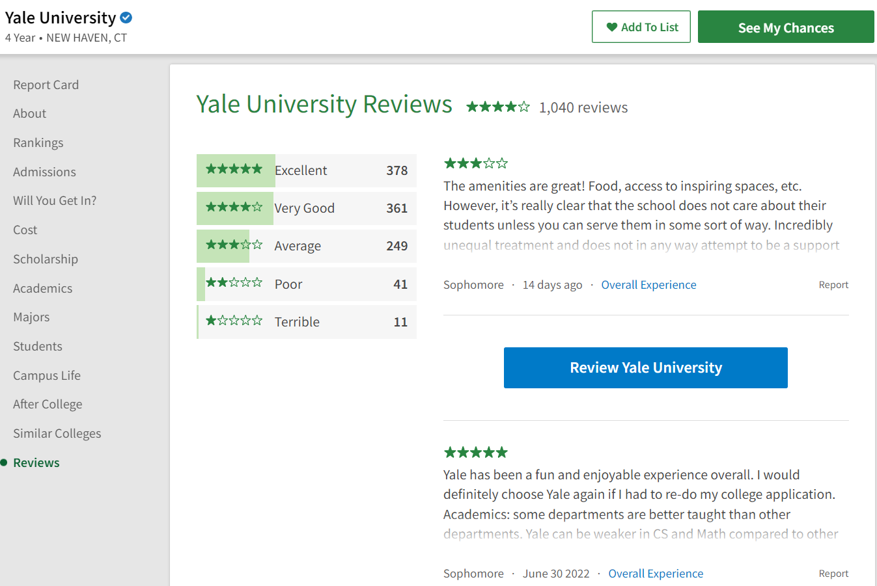Open See My Chances
877x586 pixels.
[x=786, y=27]
